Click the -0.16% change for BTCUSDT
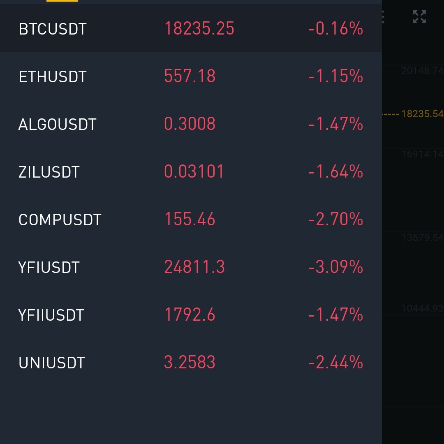Screen dimensions: 444x444 (x=335, y=29)
